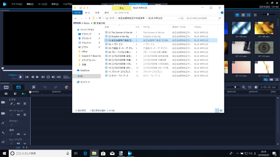Open Explorer Music Tools tab
This screenshot has height=157, width=280.
tap(122, 13)
